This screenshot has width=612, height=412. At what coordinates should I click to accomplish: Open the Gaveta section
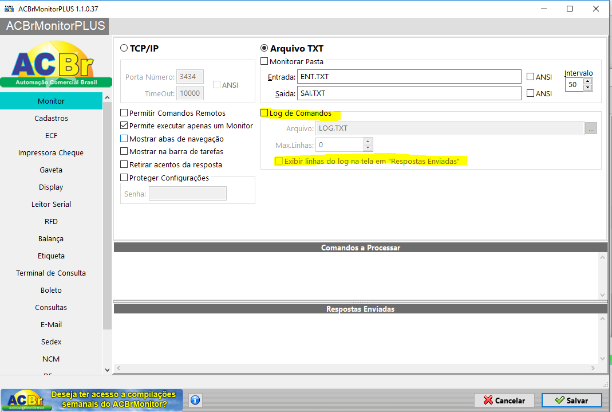coord(51,170)
